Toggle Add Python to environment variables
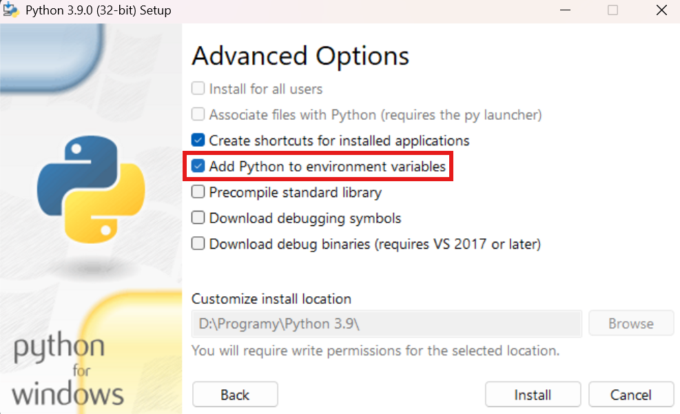This screenshot has width=680, height=414. 198,167
